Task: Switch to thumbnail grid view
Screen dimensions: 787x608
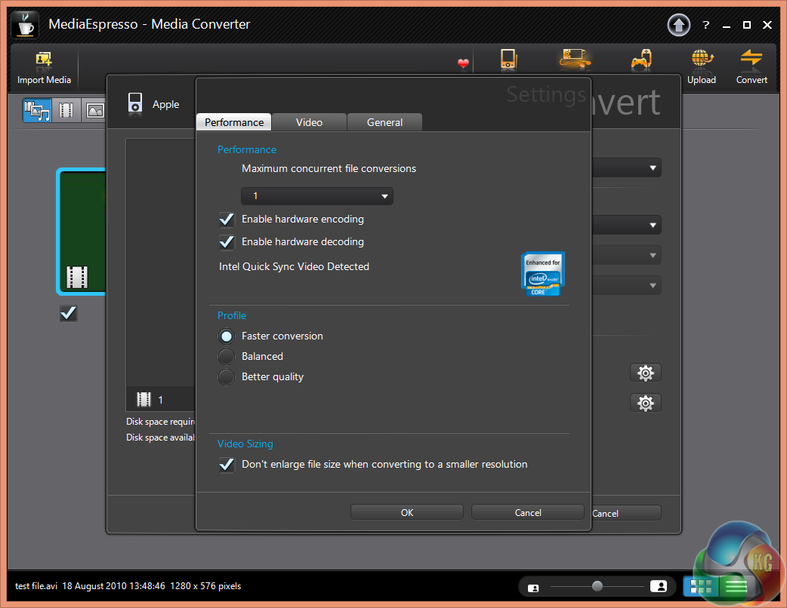Action: click(700, 586)
